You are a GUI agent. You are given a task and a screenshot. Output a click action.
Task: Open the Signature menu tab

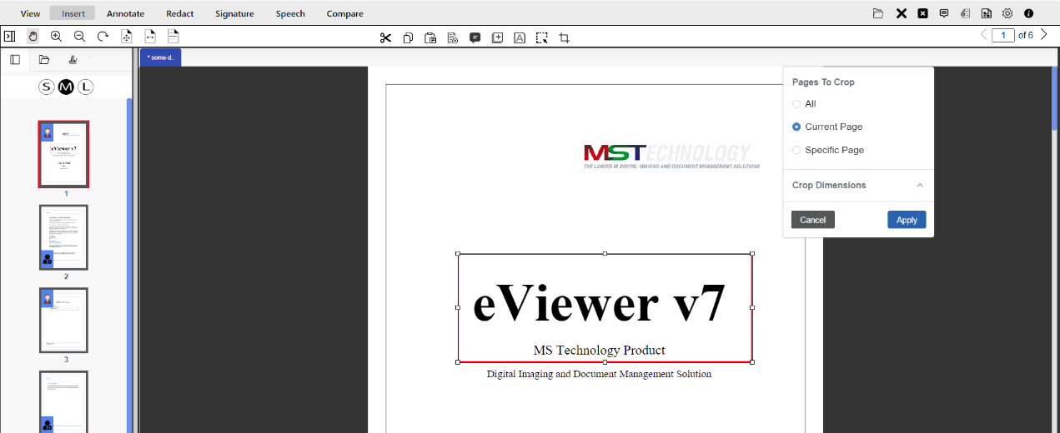(234, 13)
